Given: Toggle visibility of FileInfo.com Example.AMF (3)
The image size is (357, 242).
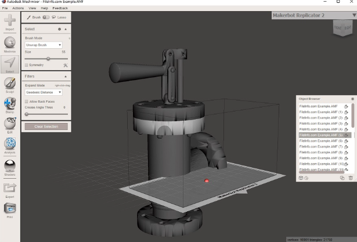Looking at the screenshot, I should click(x=346, y=124).
